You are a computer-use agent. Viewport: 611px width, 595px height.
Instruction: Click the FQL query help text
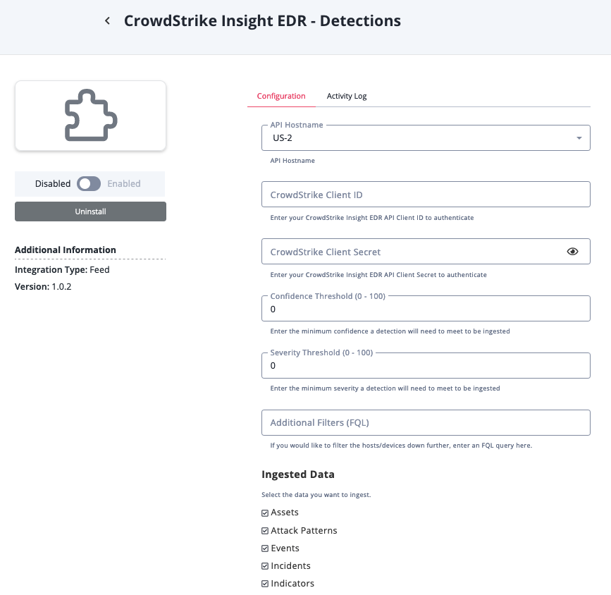click(401, 446)
